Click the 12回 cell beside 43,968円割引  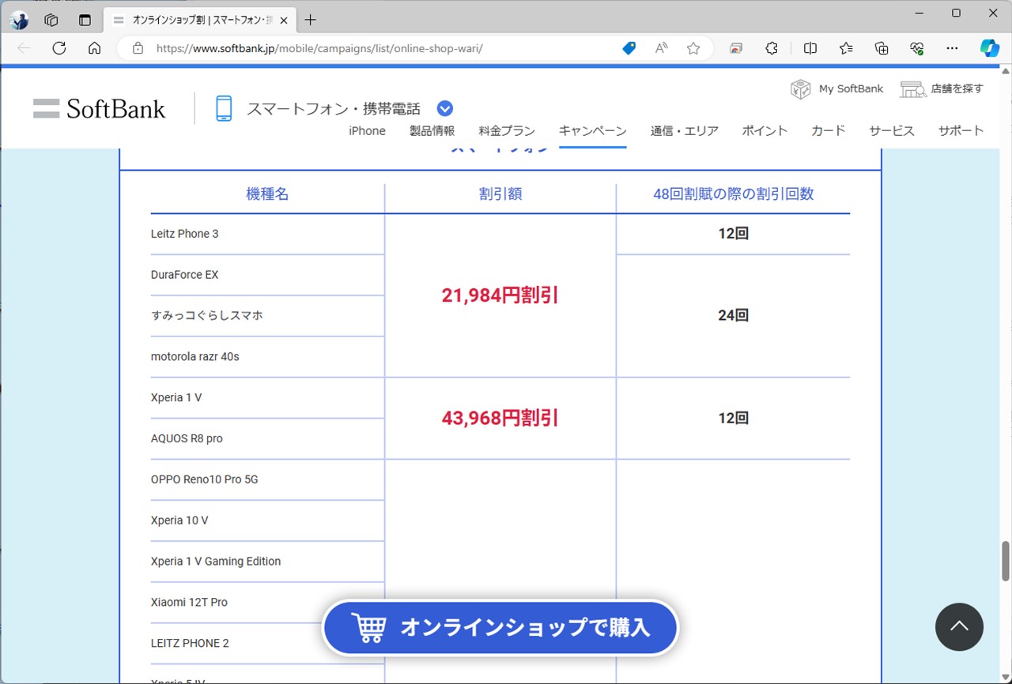click(734, 419)
